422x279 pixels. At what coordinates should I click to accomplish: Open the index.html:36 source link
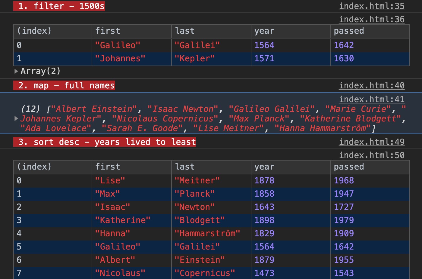372,19
